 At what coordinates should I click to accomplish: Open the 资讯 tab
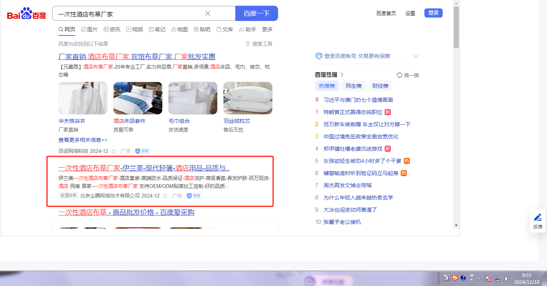[112, 29]
